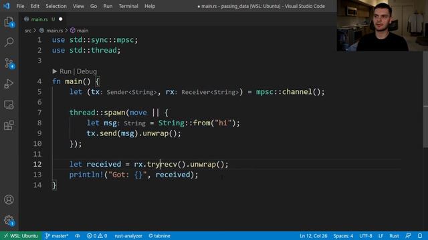Click the tabnine status bar item
Viewport: 428px width, 240px height.
(x=159, y=235)
